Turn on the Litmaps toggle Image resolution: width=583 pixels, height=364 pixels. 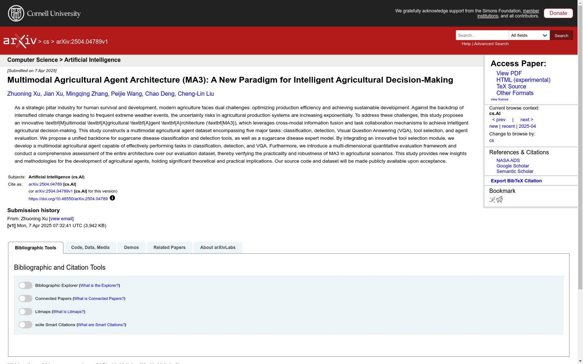(26, 312)
